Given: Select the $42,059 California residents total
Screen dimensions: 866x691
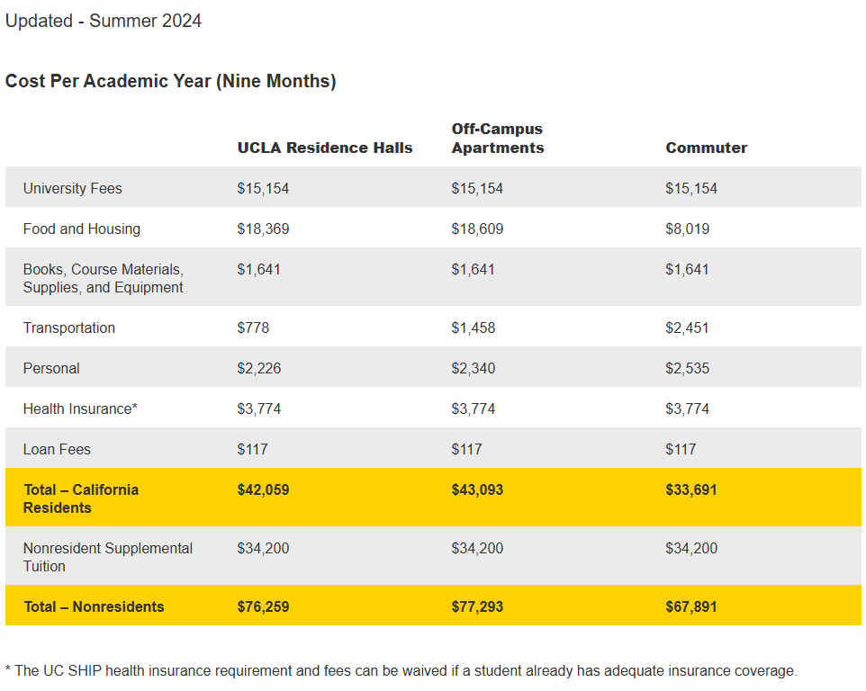Looking at the screenshot, I should [x=263, y=490].
